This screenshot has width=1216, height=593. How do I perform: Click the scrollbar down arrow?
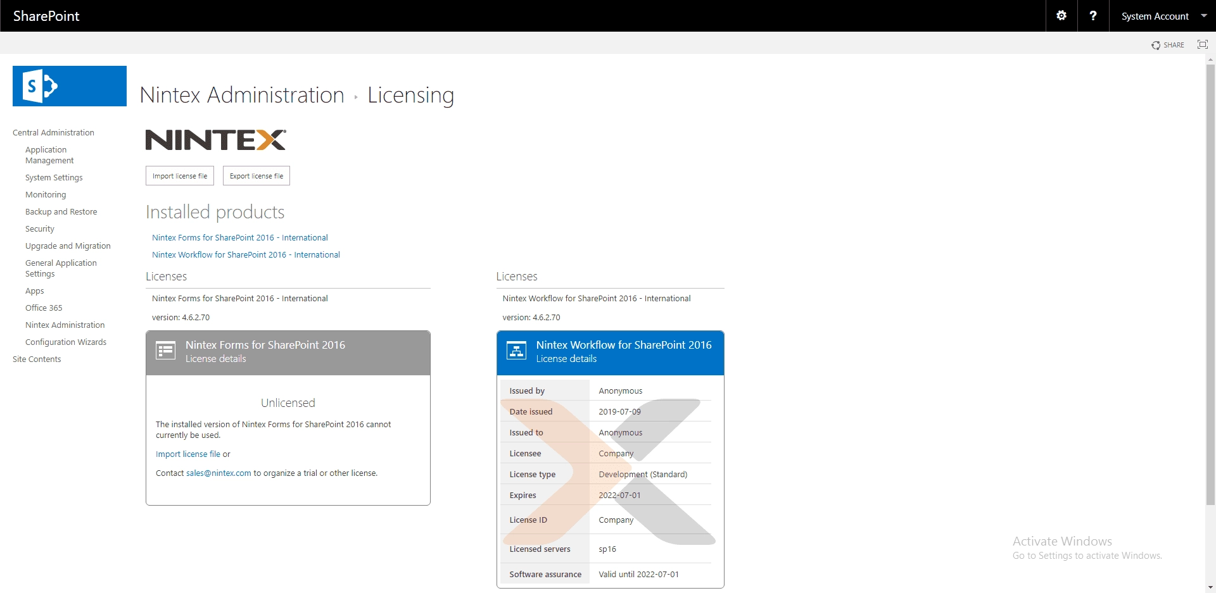pyautogui.click(x=1210, y=587)
